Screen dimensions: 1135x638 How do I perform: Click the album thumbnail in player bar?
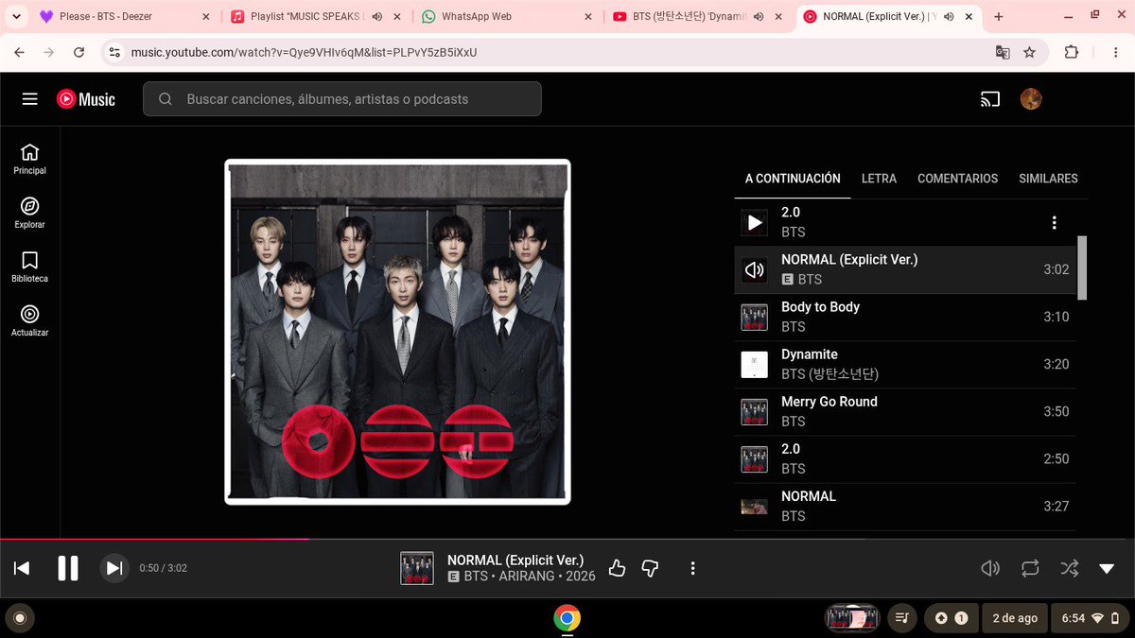pos(417,568)
